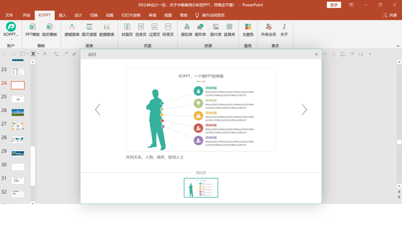The height and width of the screenshot is (228, 402).
Task: Open 图文排版 image-text layouts
Action: click(89, 30)
